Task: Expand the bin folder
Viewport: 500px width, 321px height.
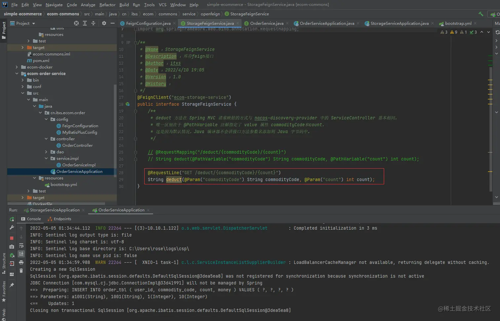Action: click(x=22, y=80)
